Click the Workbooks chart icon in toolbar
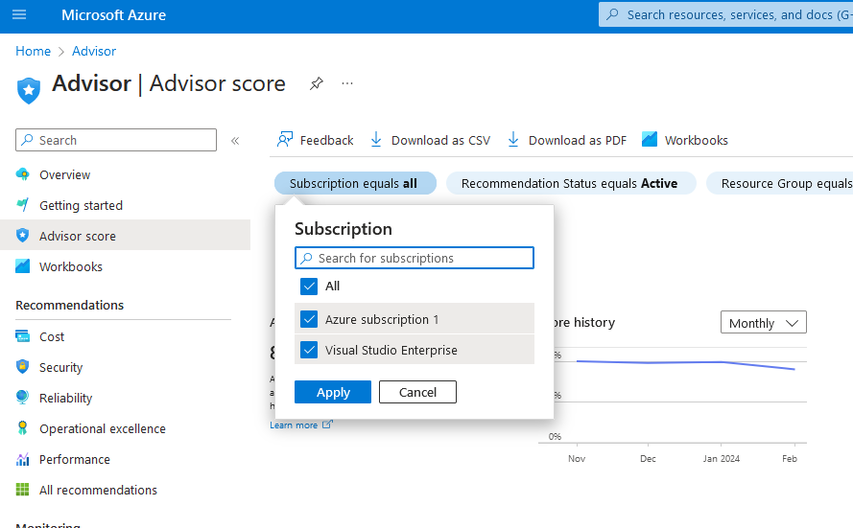 pos(650,140)
